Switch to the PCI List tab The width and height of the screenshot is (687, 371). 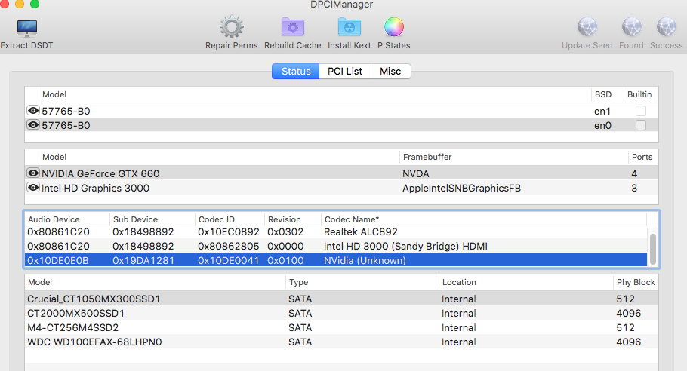345,72
